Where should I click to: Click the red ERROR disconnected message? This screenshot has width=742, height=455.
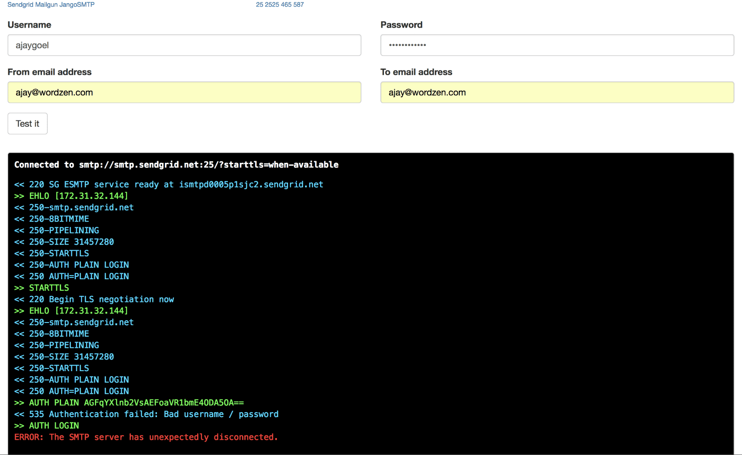coord(146,437)
